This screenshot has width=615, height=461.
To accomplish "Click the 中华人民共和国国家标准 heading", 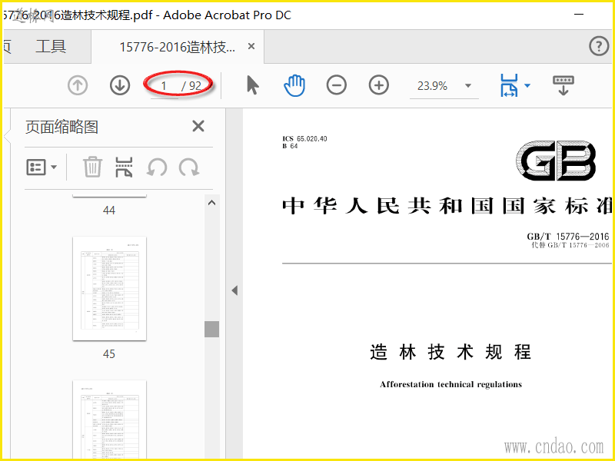I will 447,206.
